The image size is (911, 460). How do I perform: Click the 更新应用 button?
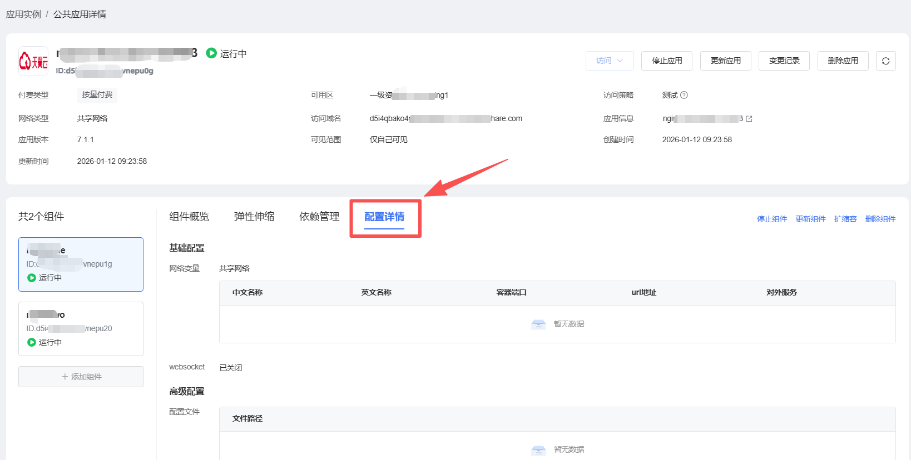(x=725, y=61)
